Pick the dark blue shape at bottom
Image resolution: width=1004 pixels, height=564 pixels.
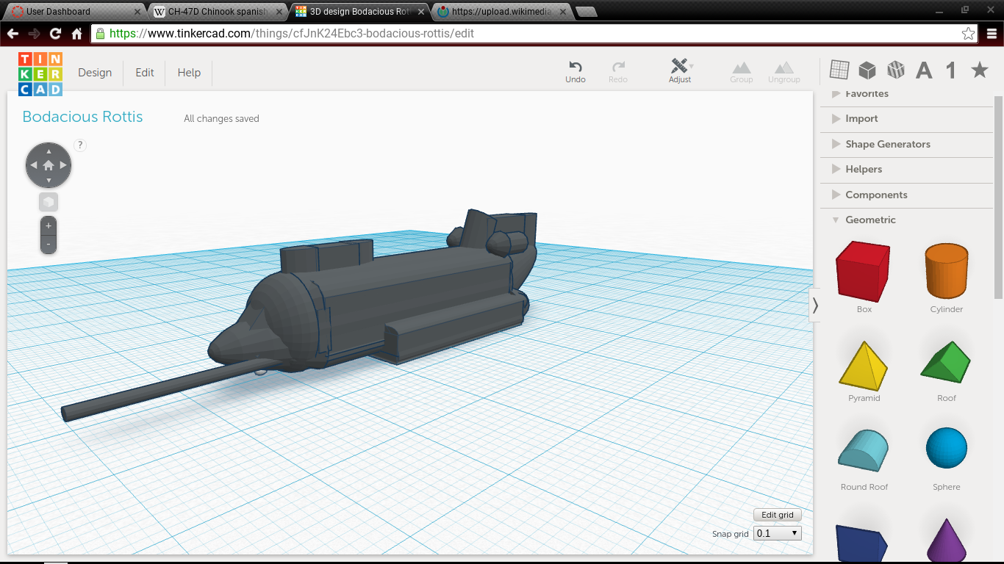[861, 543]
